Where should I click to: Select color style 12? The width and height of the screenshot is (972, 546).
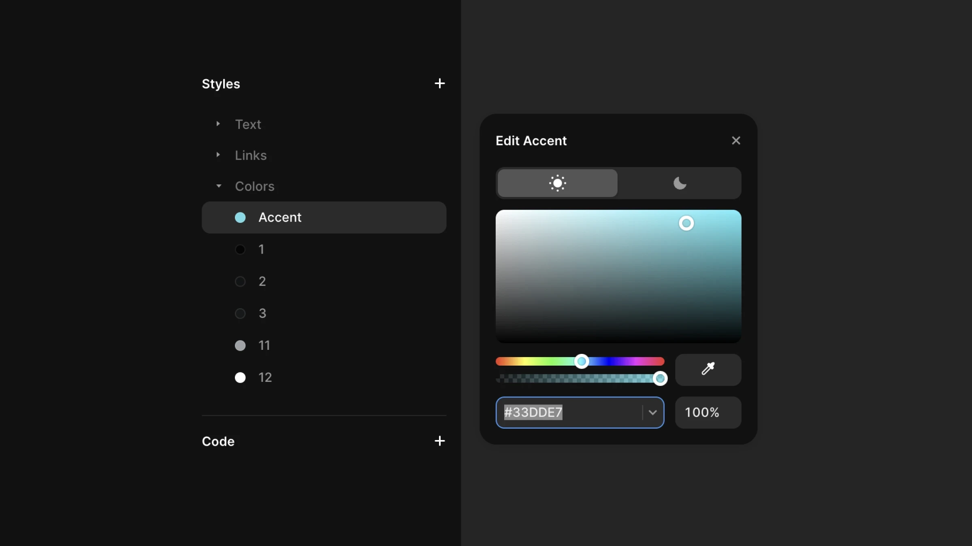[x=265, y=377]
